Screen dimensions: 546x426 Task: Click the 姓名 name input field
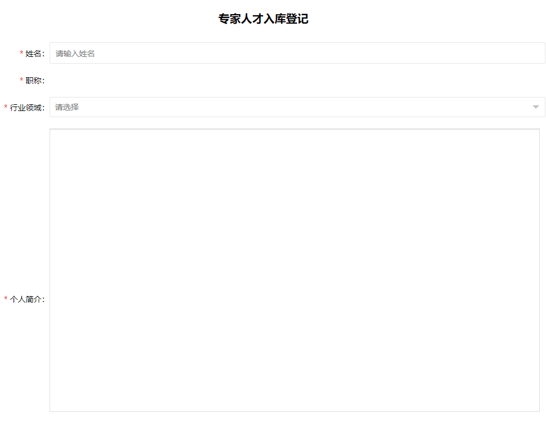(297, 54)
